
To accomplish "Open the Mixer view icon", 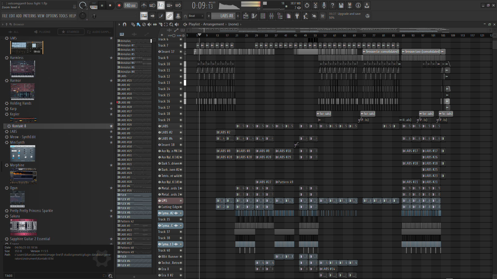I will coord(271,16).
